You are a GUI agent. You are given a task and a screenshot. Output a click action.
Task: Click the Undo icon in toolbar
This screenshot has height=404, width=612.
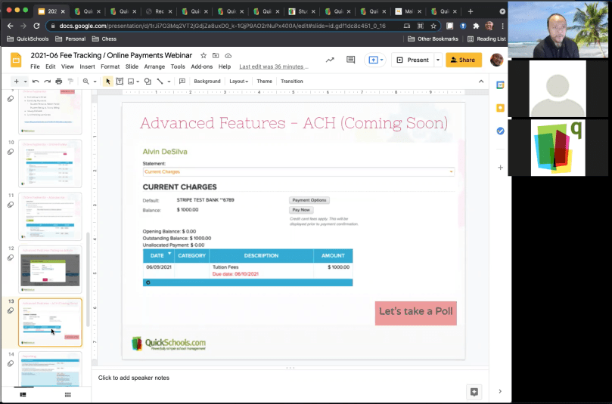[36, 82]
